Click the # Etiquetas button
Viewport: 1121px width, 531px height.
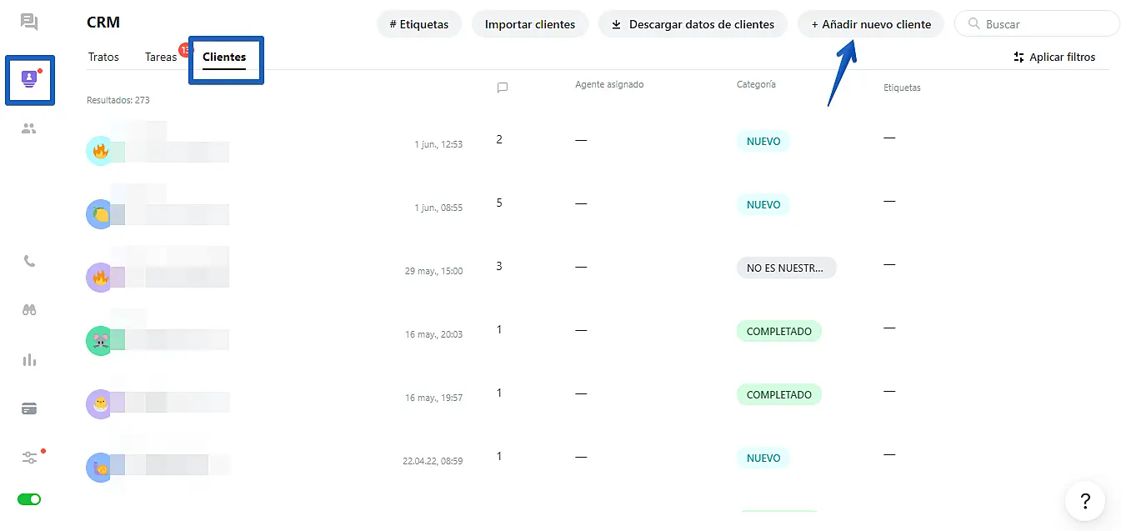419,24
